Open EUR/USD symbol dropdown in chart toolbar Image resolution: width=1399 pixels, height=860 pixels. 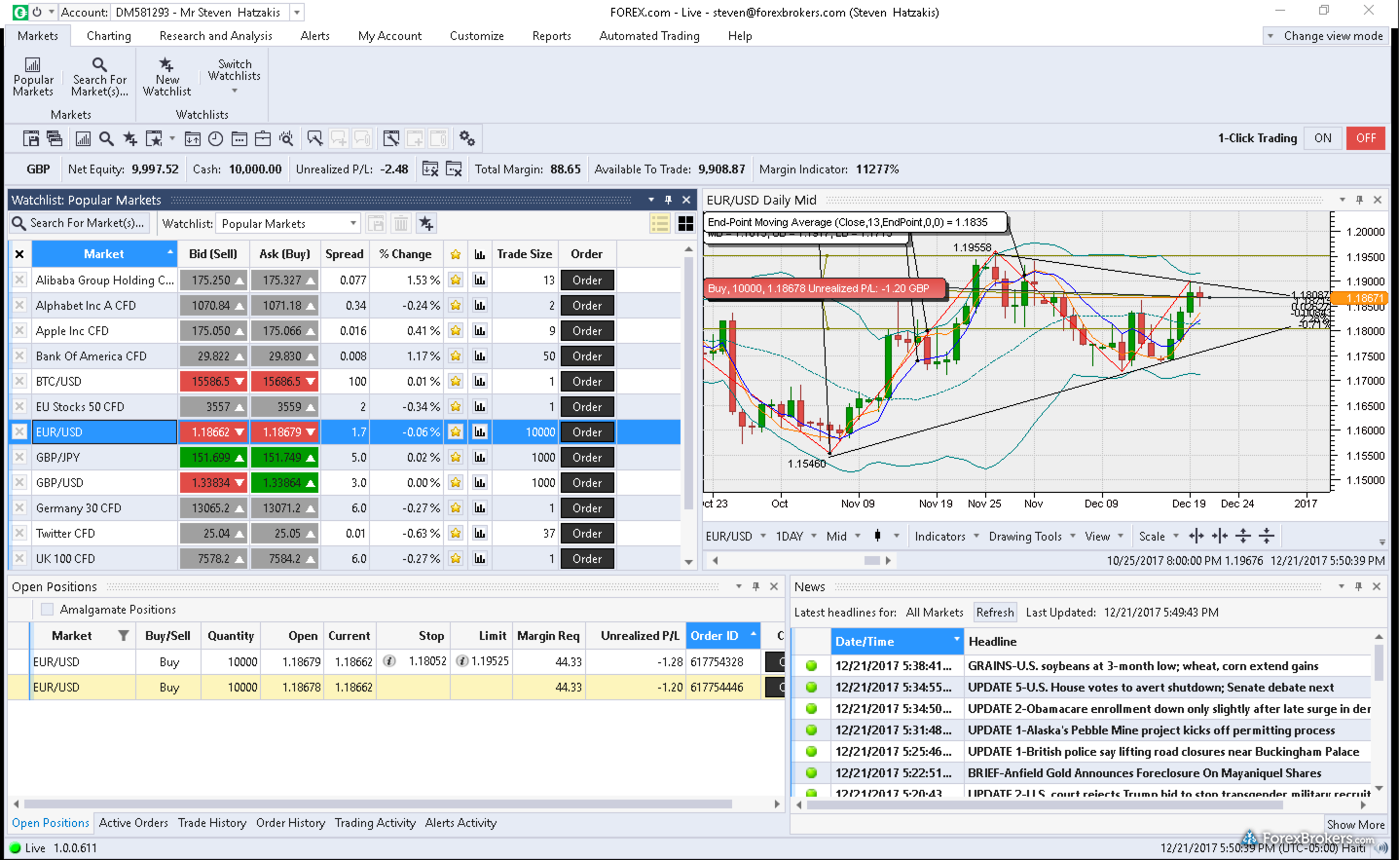tap(736, 537)
